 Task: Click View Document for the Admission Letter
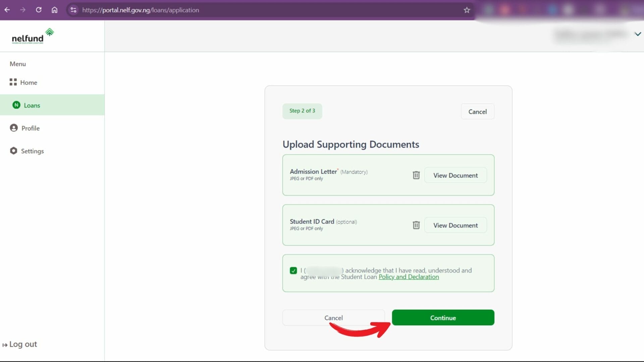(455, 175)
